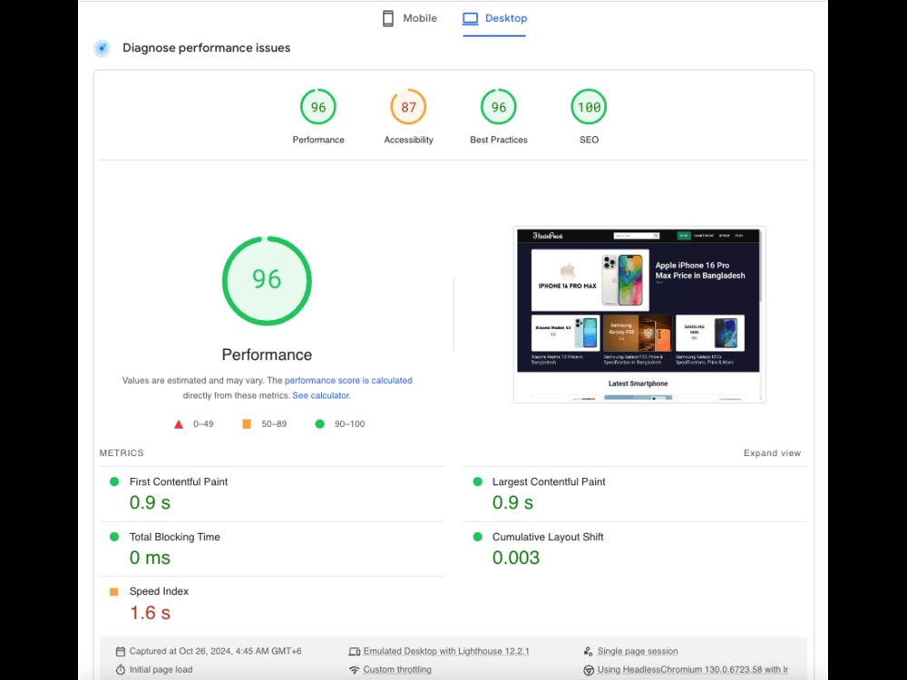
Task: Click green dot beside First Contentful Paint
Action: tap(114, 481)
